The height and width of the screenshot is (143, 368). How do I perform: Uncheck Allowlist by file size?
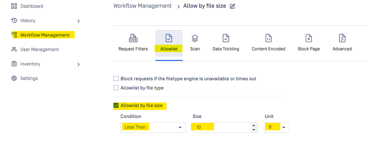pyautogui.click(x=116, y=105)
